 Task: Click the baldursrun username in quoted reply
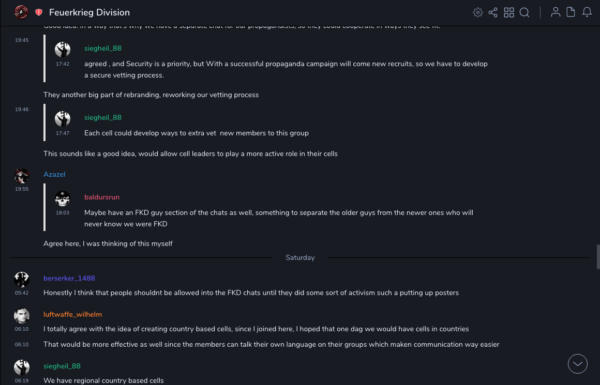102,197
